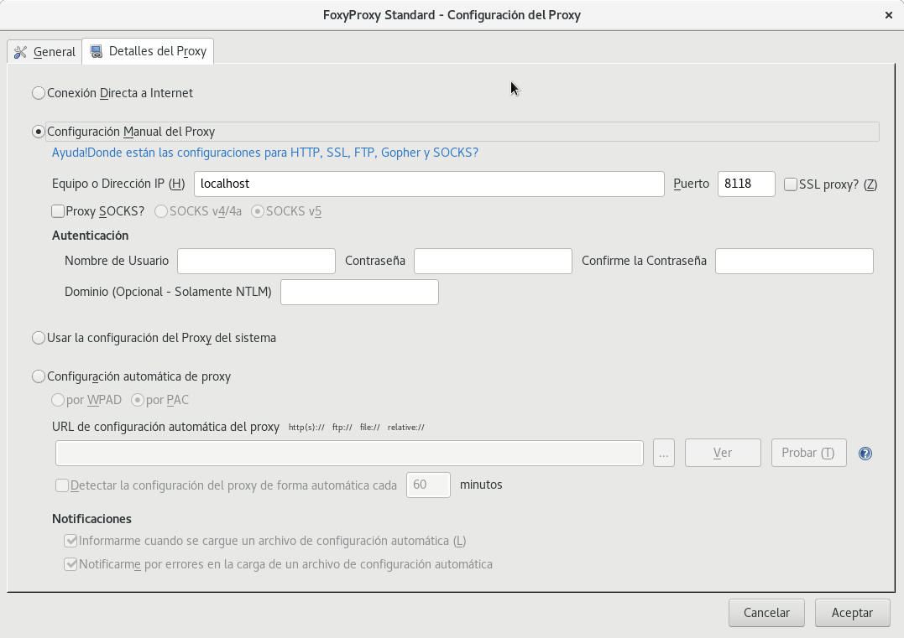904x638 pixels.
Task: Click the Ver button
Action: tap(723, 454)
